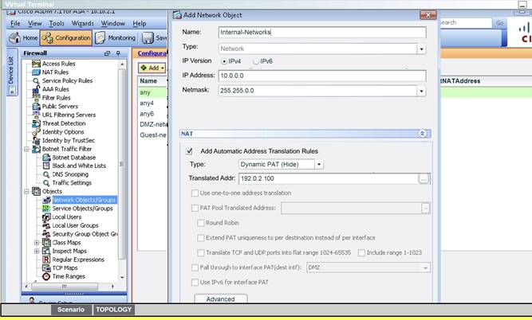
Task: Select Time Ranges under Objects
Action: pos(67,276)
